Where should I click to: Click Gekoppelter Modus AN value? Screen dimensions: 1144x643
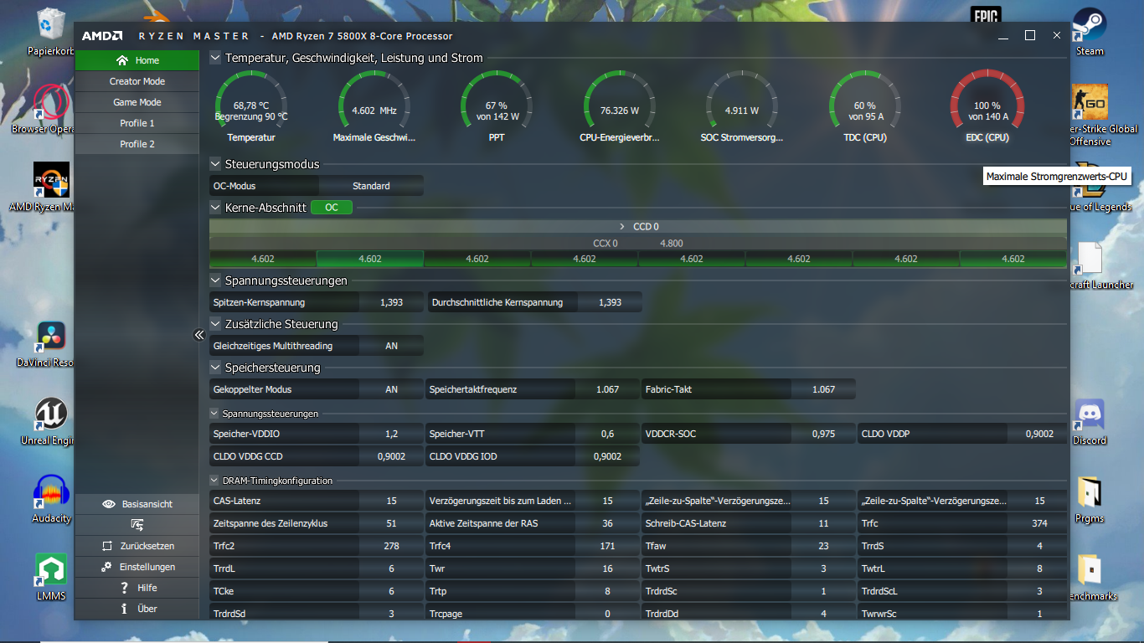point(391,389)
